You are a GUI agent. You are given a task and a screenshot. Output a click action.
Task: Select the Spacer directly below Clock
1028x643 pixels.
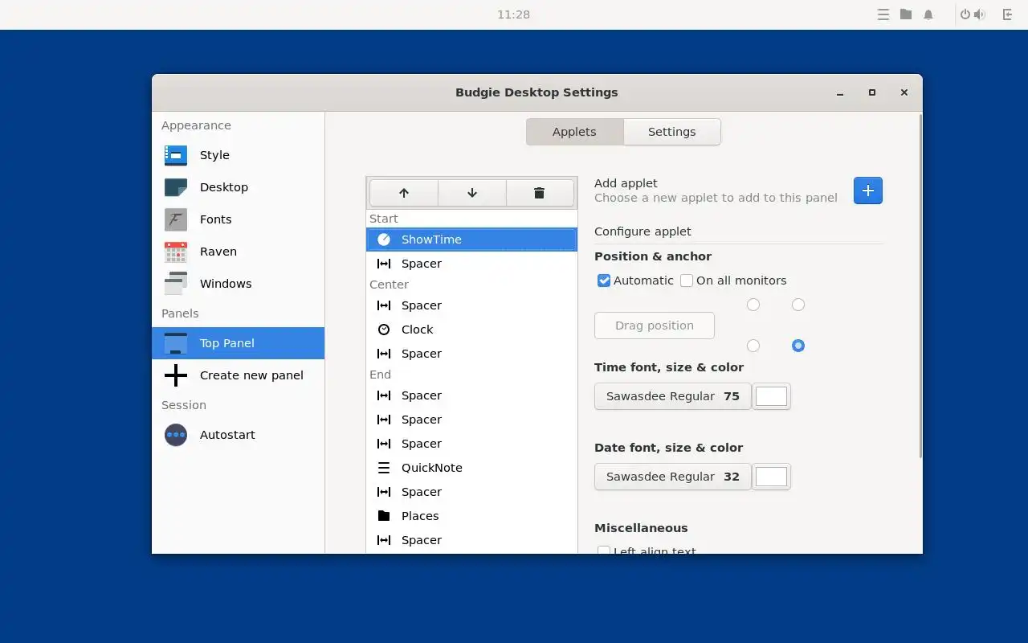click(x=471, y=354)
